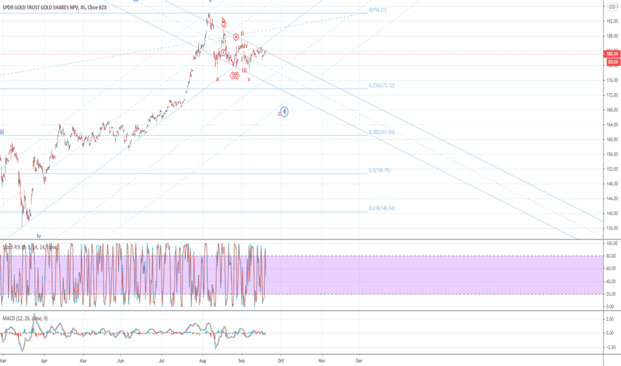
Task: Select the blue 'iv' wave label near March low
Action: (x=39, y=236)
